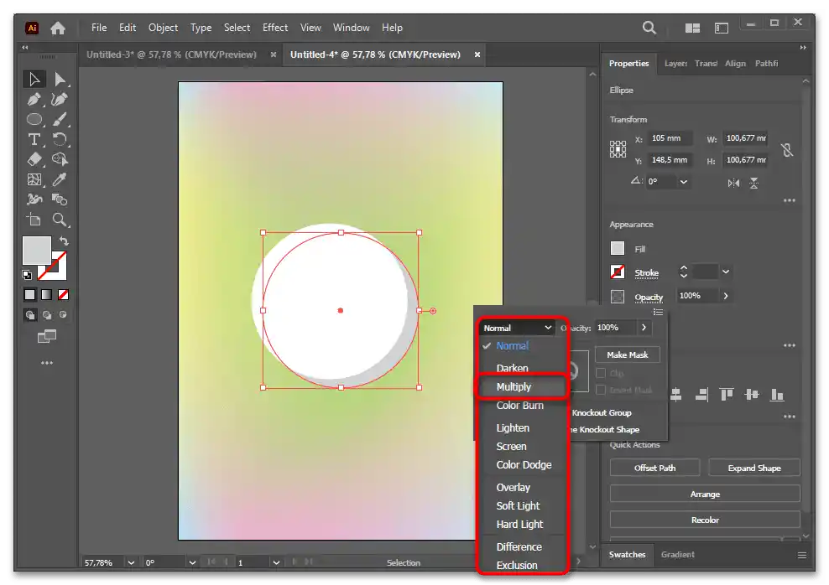The width and height of the screenshot is (829, 585).
Task: Toggle the constrain width and height proportions link
Action: coord(786,150)
